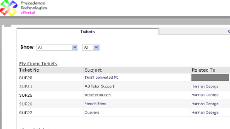Click Hannah George in the SUP24 row
The width and height of the screenshot is (230, 129).
pos(205,86)
